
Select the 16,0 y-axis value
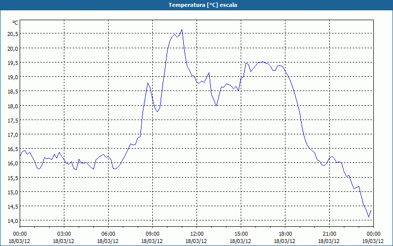(13, 163)
